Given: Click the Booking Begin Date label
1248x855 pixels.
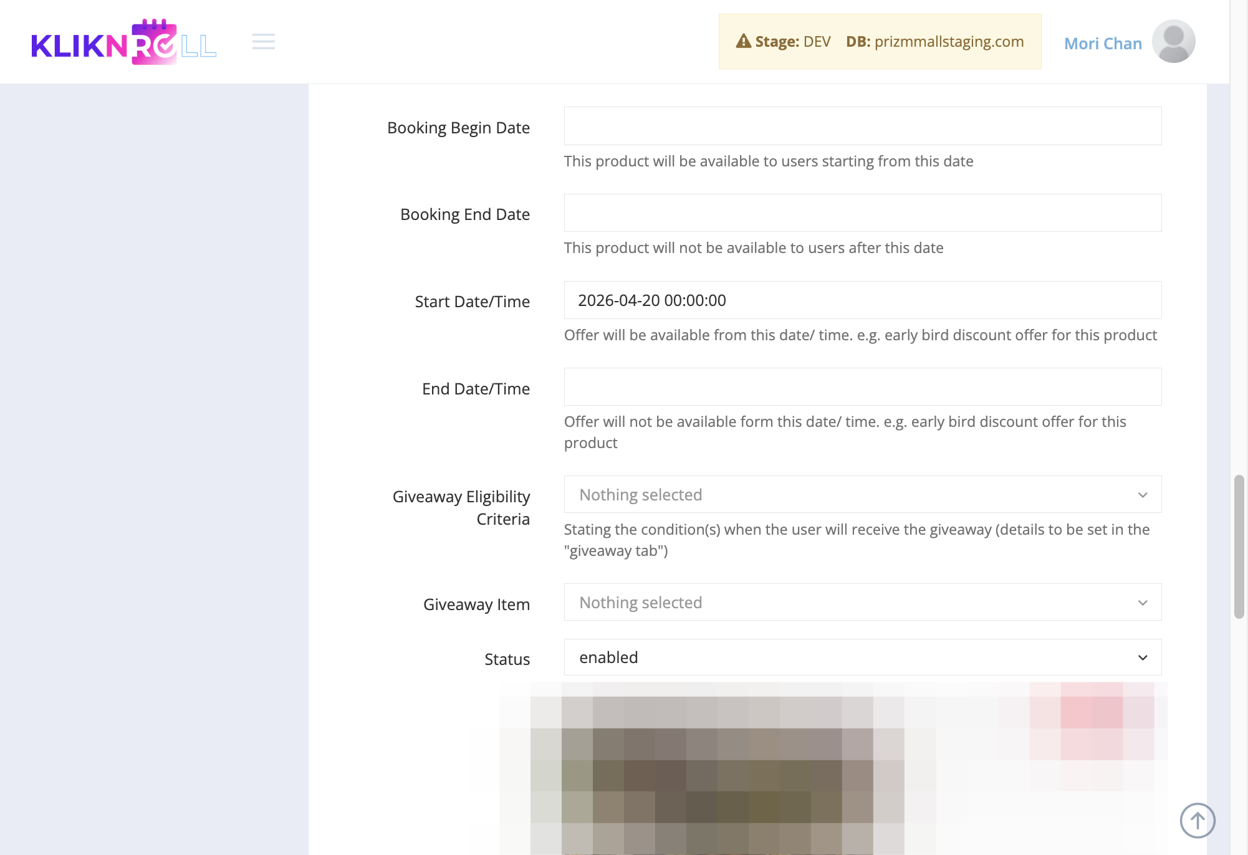Looking at the screenshot, I should (458, 128).
